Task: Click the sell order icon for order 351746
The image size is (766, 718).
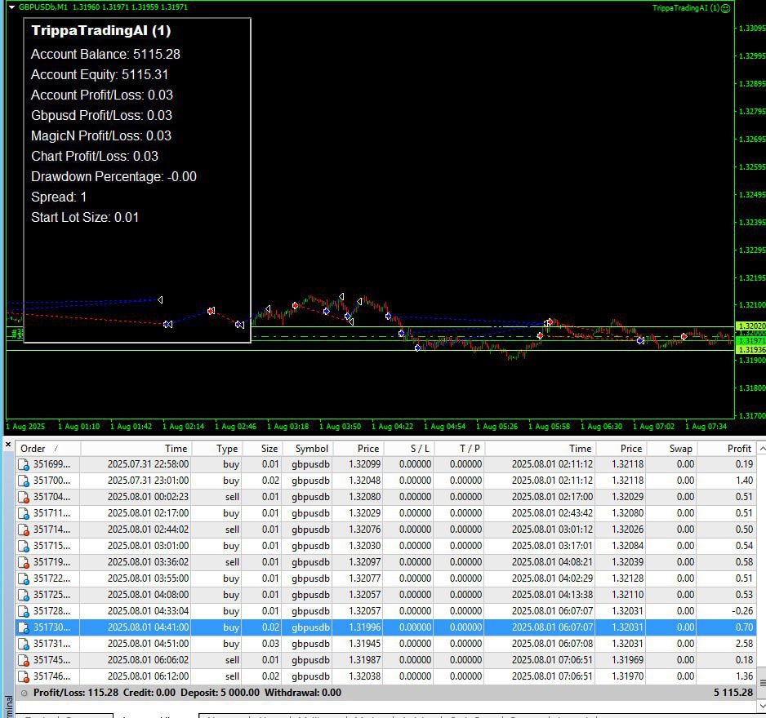Action: pos(24,676)
